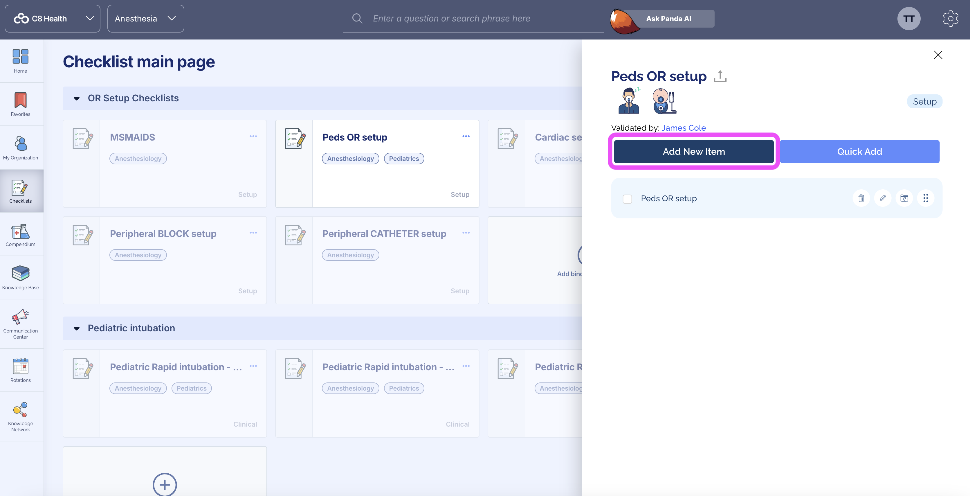The image size is (970, 496).
Task: Click the Peripheral BLOCK setup checklist icon
Action: coord(82,235)
